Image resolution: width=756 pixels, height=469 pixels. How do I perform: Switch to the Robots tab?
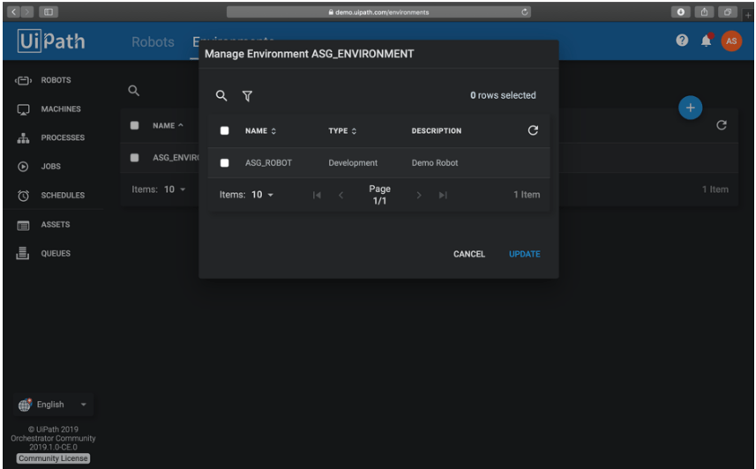tap(153, 42)
